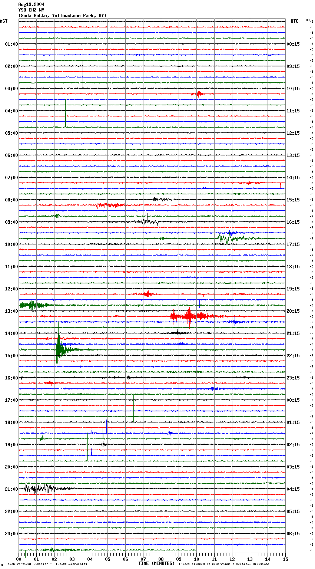Click the TIME (MINUTES) axis title
Screen dimensions: 315x569
tap(156, 563)
